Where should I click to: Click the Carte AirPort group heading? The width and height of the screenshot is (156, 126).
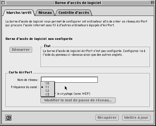tap(20, 72)
